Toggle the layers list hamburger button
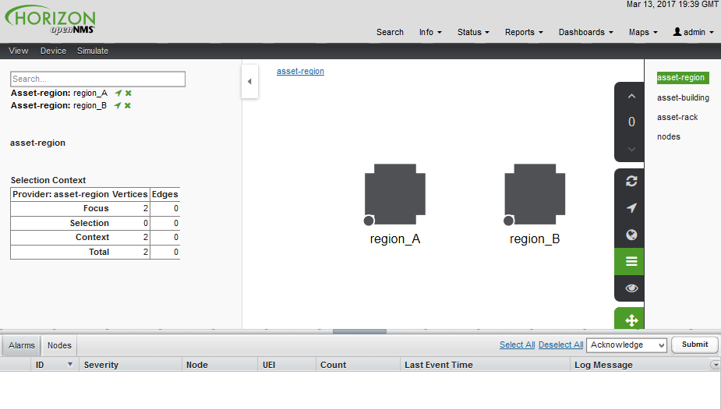 pos(631,261)
